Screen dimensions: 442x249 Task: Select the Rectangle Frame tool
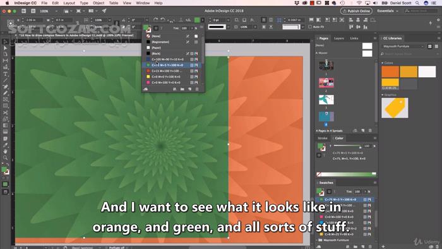5,100
